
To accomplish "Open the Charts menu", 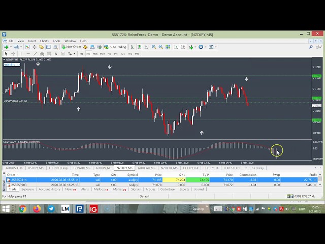I will click(44, 41).
